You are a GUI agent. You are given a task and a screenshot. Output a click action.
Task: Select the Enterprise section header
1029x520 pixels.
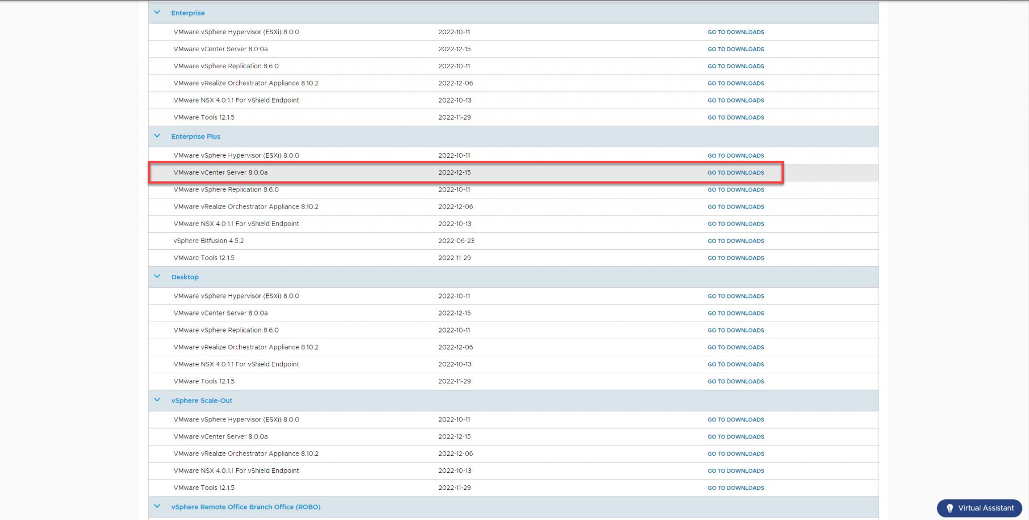tap(187, 13)
